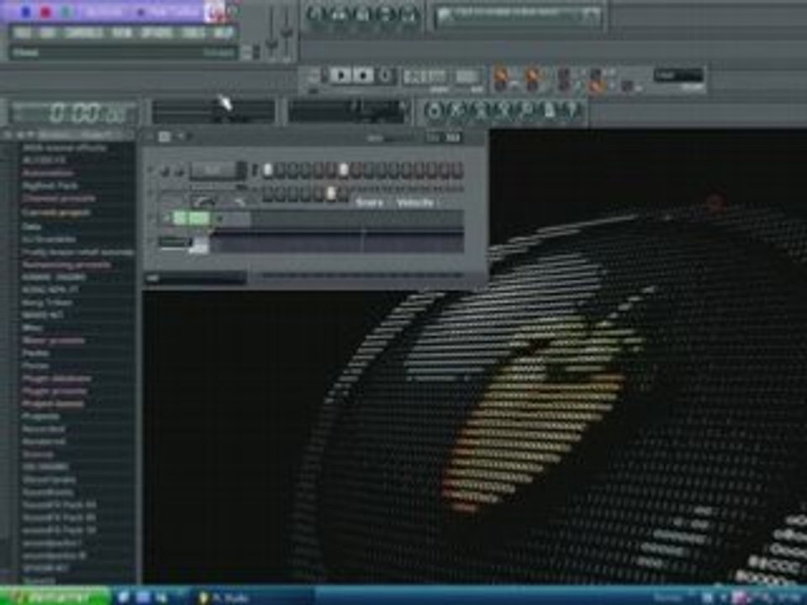The width and height of the screenshot is (807, 605).
Task: Click the Windows Start button
Action: click(x=55, y=597)
